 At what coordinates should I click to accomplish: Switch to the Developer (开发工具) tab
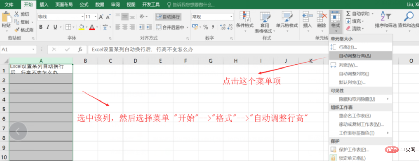click(151, 5)
